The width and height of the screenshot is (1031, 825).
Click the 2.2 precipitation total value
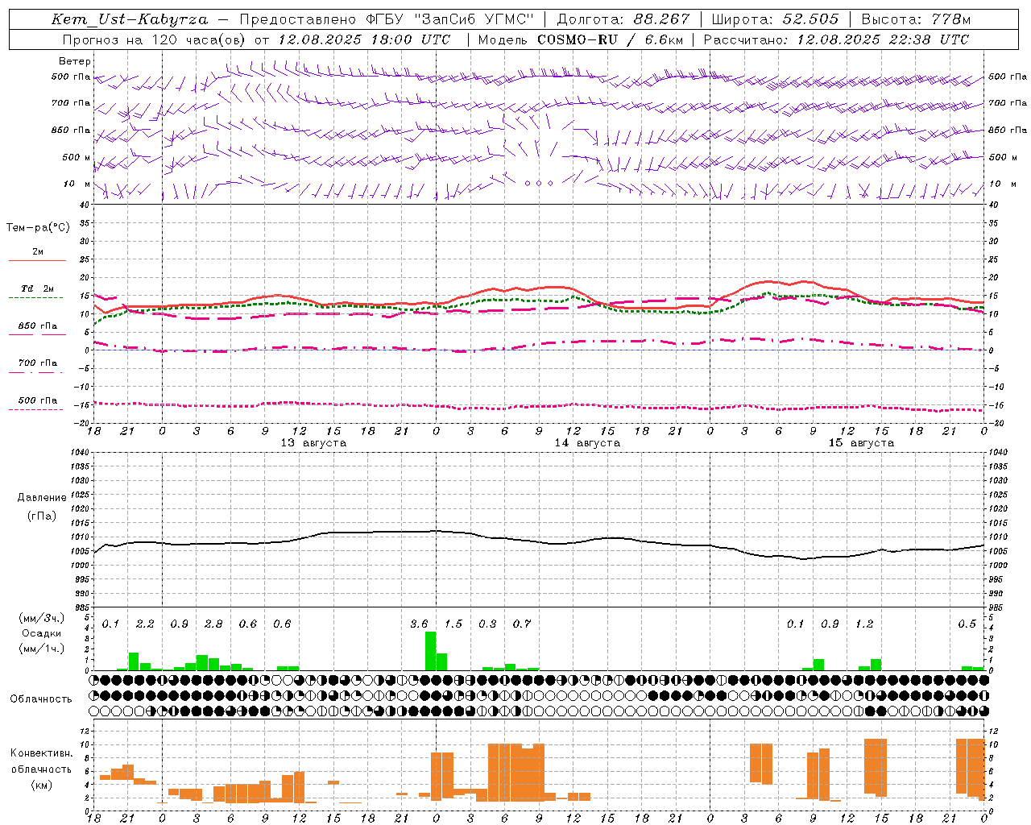click(145, 624)
